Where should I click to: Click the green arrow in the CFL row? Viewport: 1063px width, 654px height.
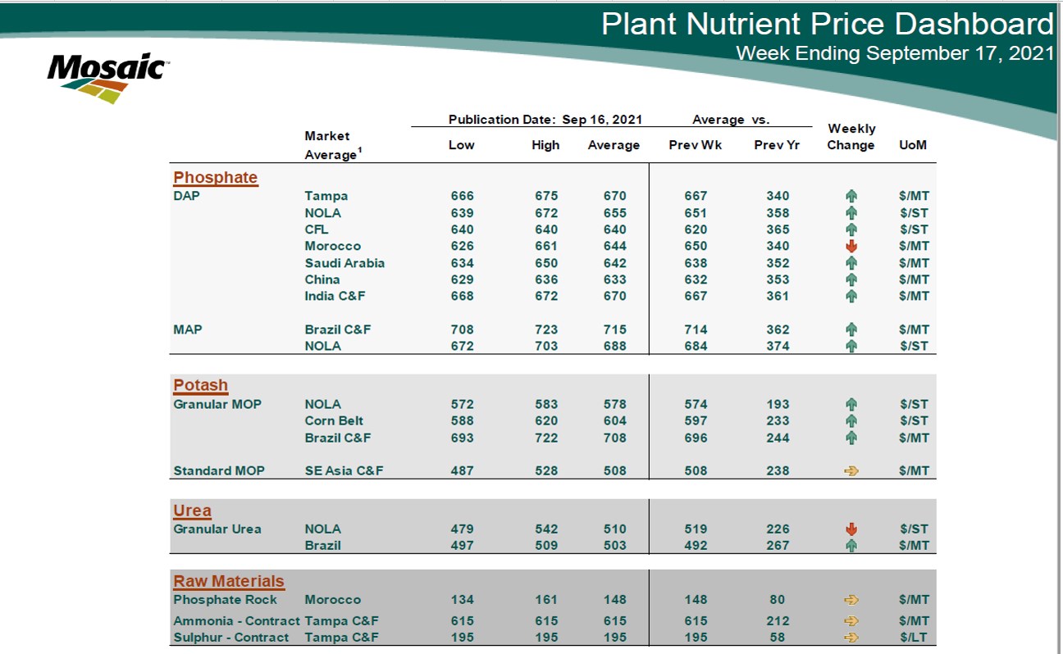[x=851, y=229]
